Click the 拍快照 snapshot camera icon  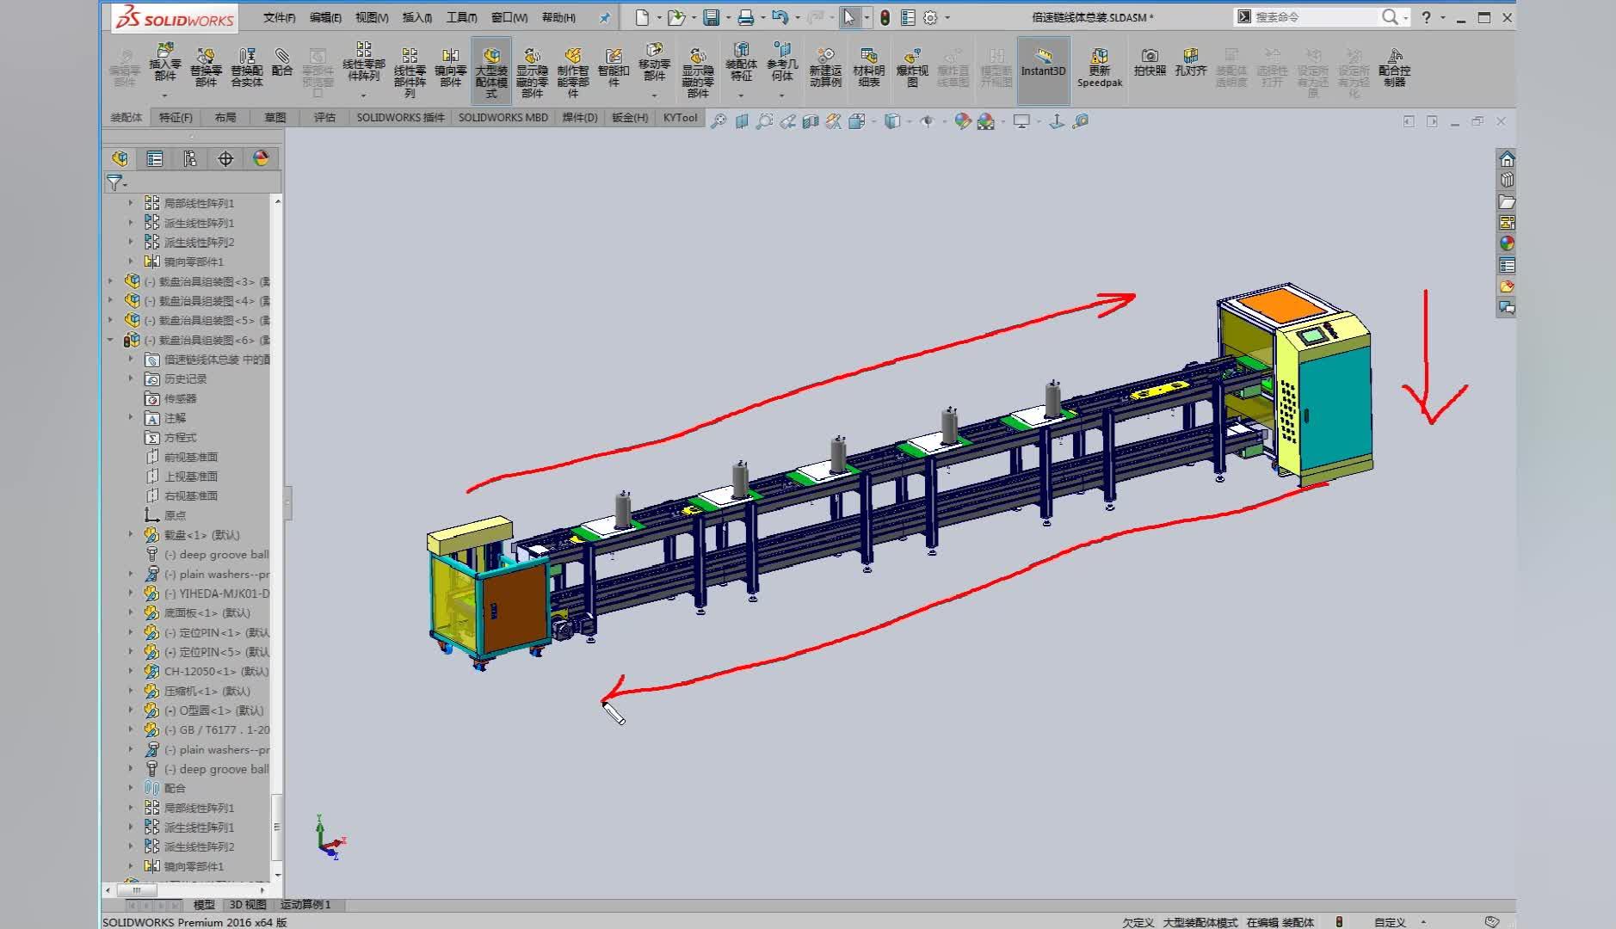point(1149,63)
